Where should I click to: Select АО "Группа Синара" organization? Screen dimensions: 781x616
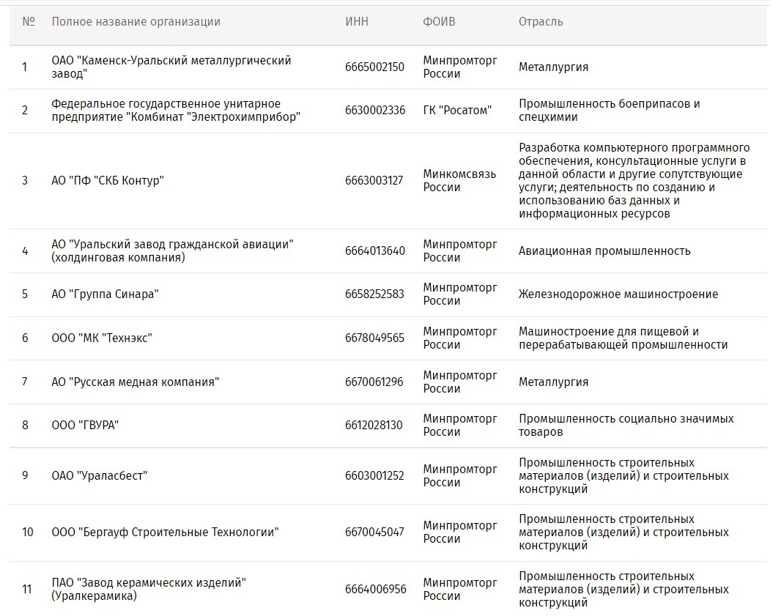point(105,294)
